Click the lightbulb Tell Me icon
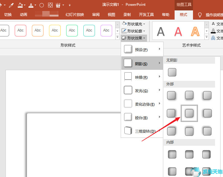223x177 pixels. tap(200, 15)
